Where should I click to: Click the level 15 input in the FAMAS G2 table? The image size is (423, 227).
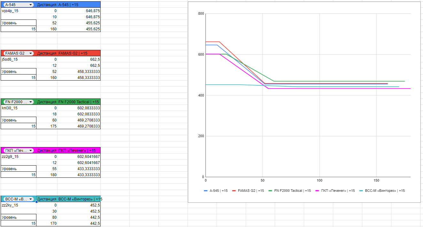[19, 78]
